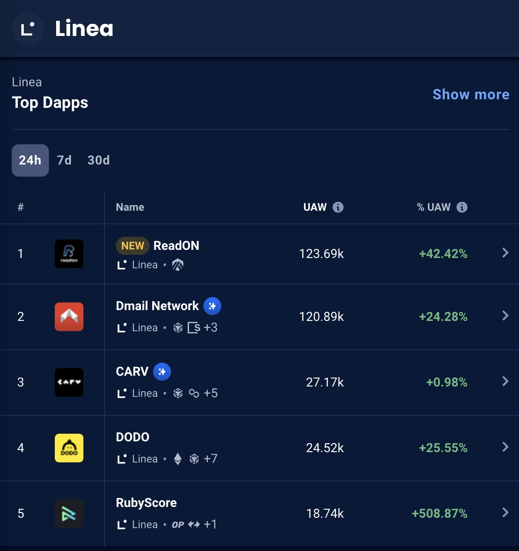Expand ReadON row with chevron arrow

coord(506,253)
